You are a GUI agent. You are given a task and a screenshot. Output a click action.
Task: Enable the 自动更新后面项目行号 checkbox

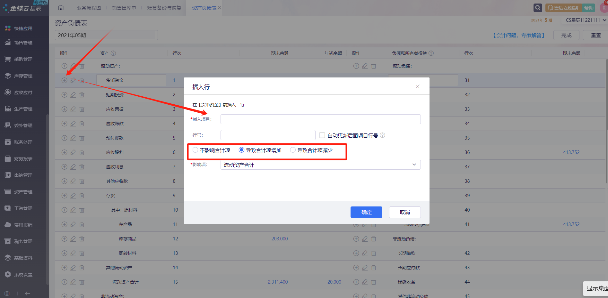(x=322, y=135)
